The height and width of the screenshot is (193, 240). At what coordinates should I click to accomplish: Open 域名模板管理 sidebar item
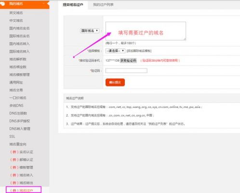19,75
